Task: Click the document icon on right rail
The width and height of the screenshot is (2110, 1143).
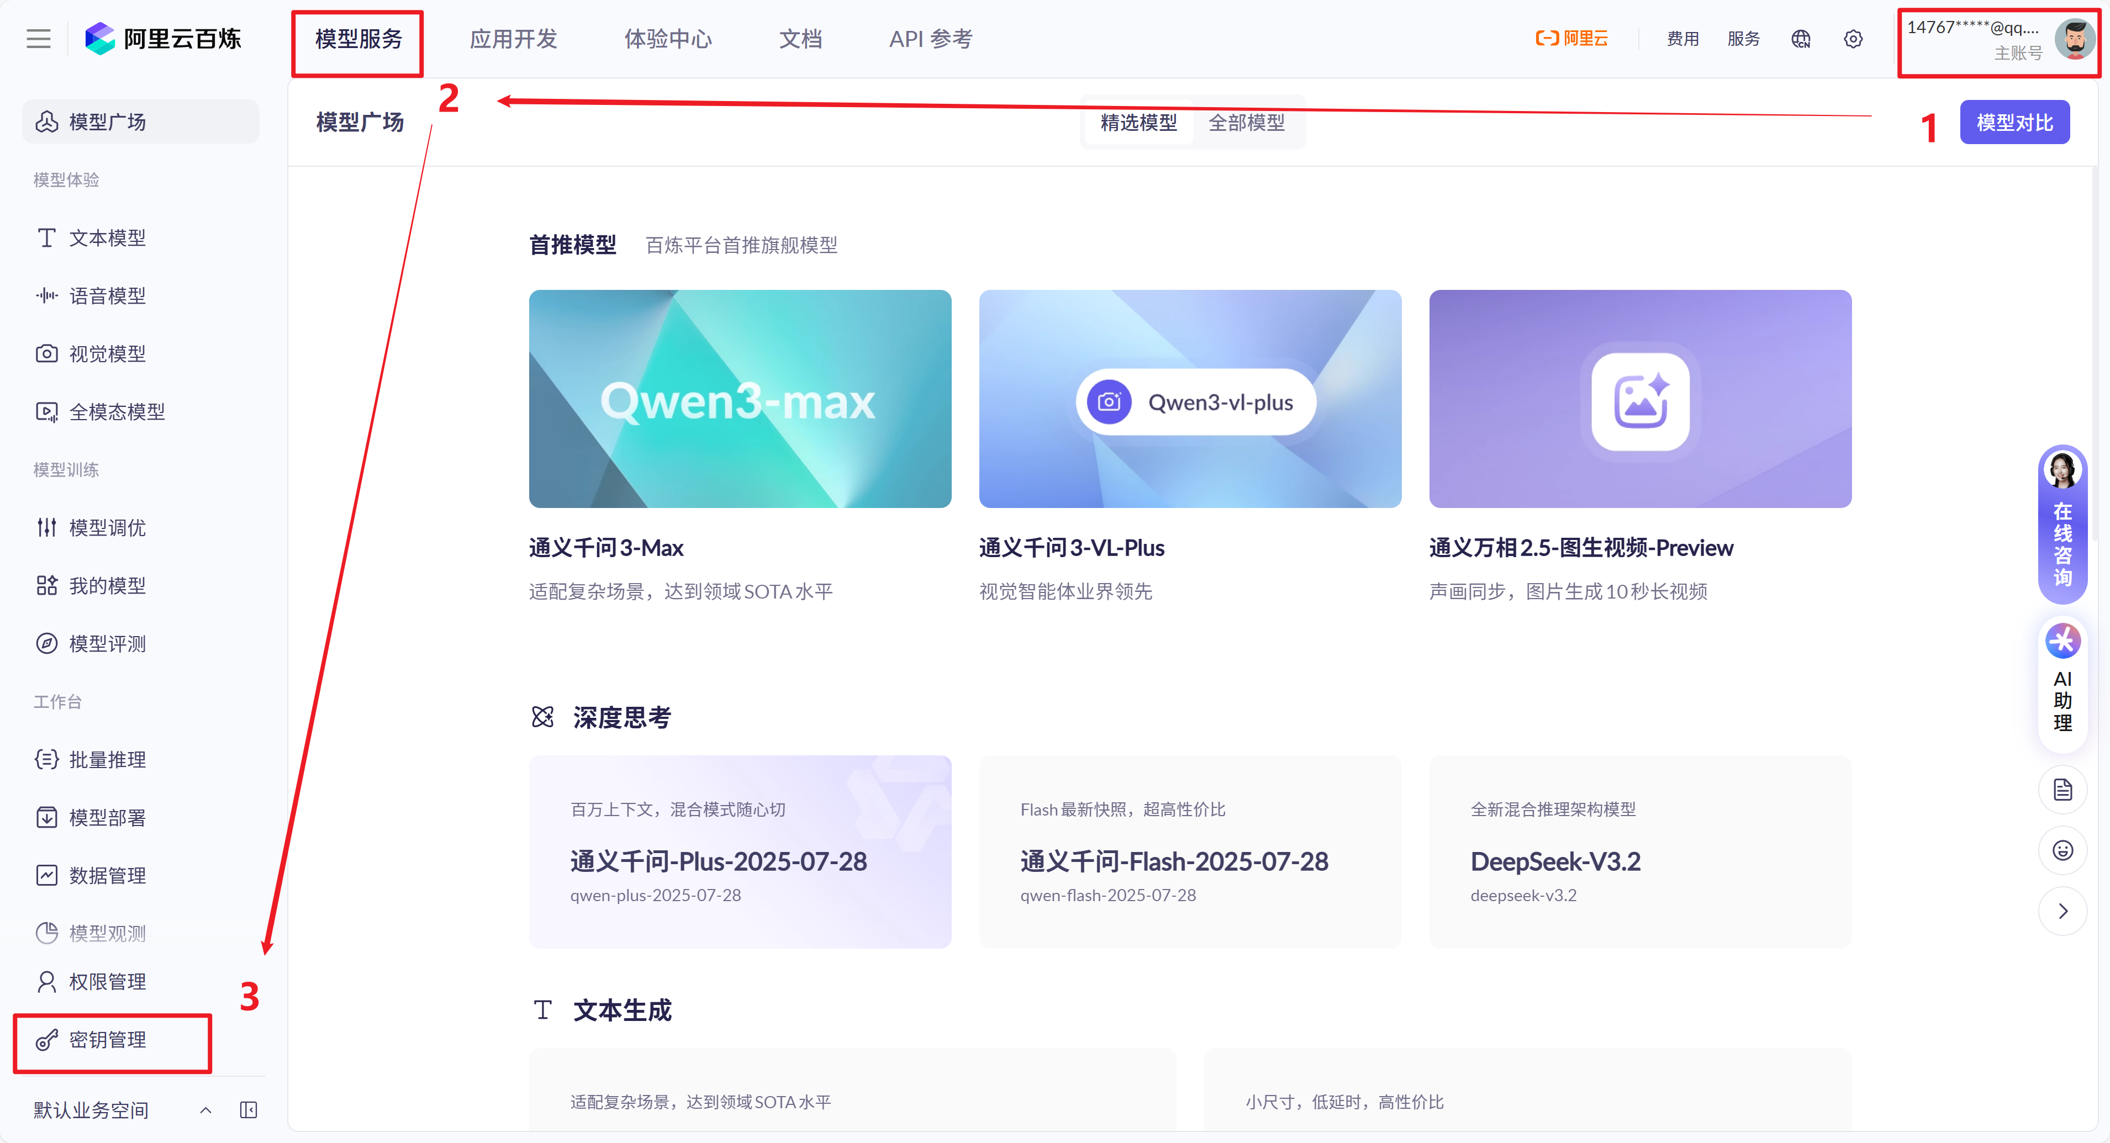Action: click(2062, 790)
